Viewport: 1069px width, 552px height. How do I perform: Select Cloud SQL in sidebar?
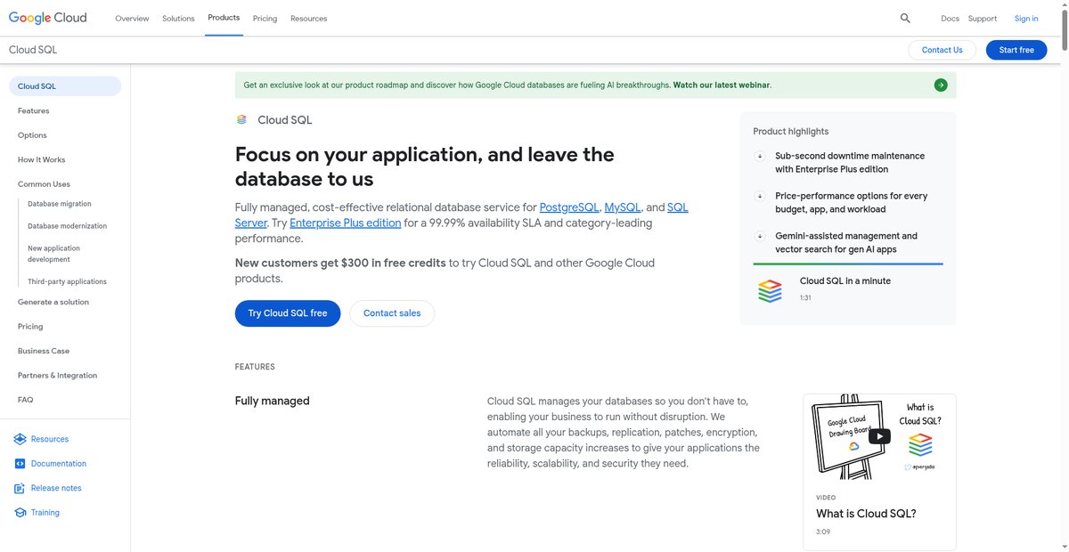pyautogui.click(x=65, y=86)
